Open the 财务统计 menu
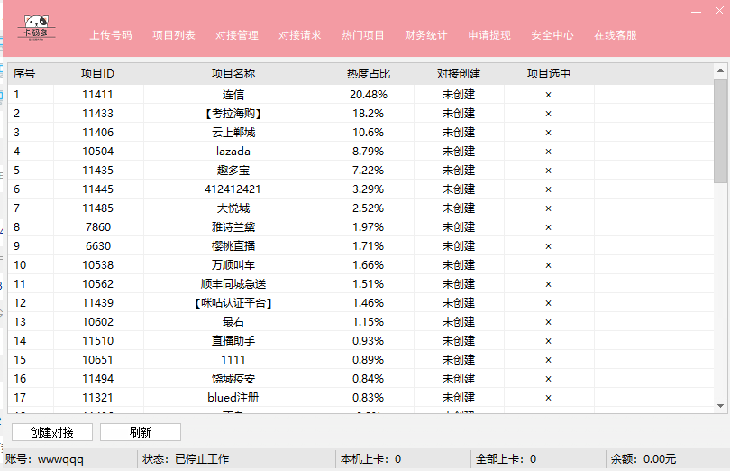 coord(426,35)
